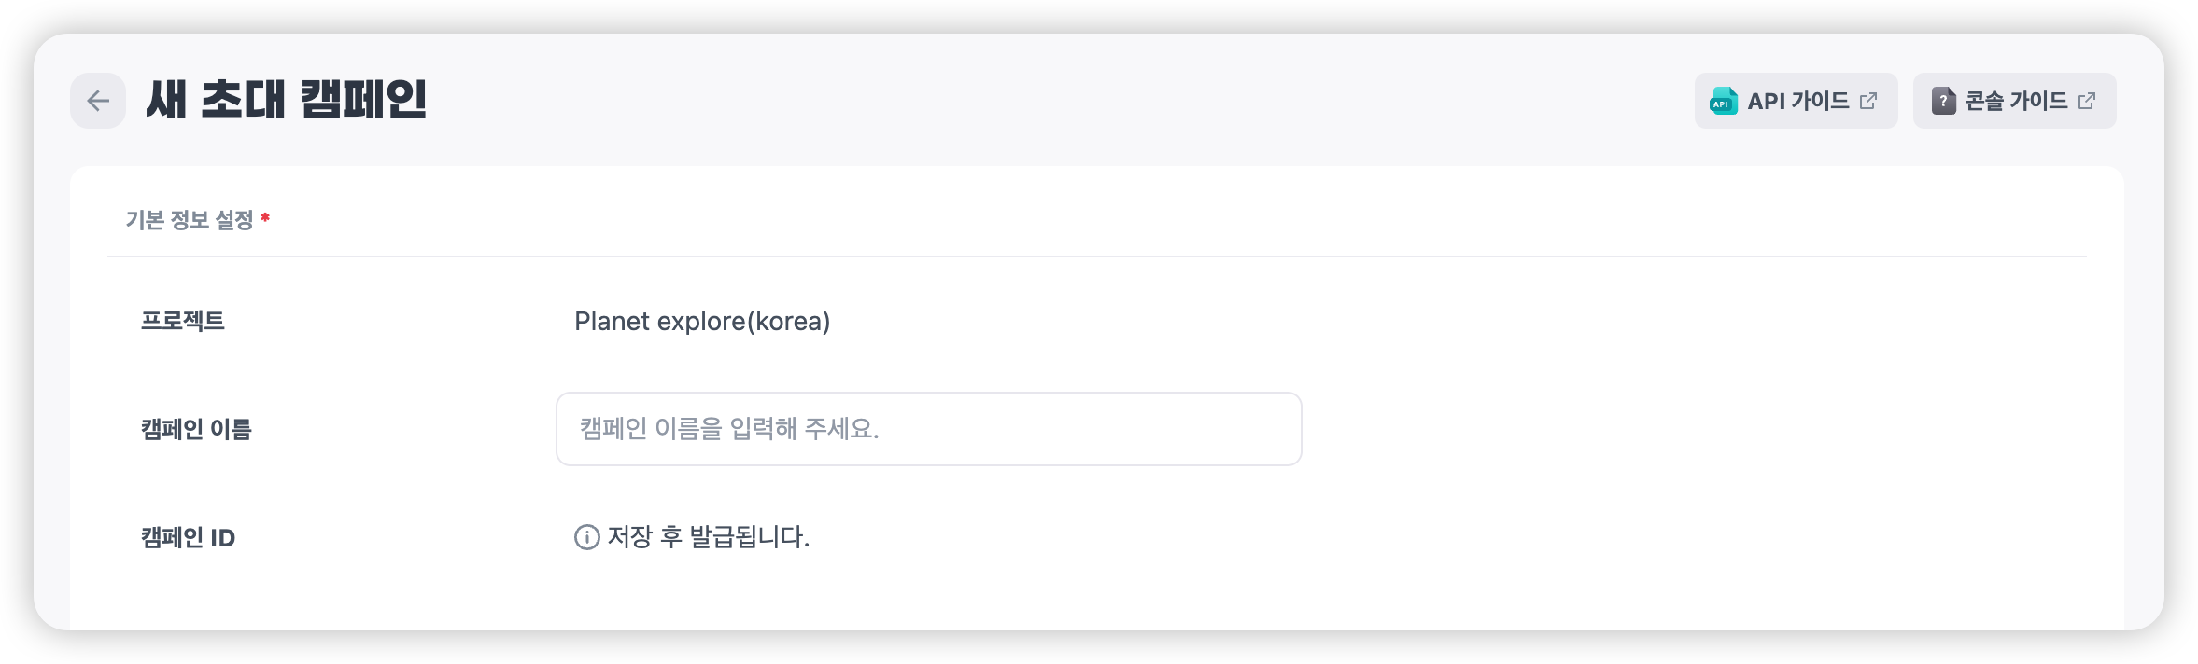Click the 캠페인 이름 label
Image resolution: width=2198 pixels, height=664 pixels.
196,429
